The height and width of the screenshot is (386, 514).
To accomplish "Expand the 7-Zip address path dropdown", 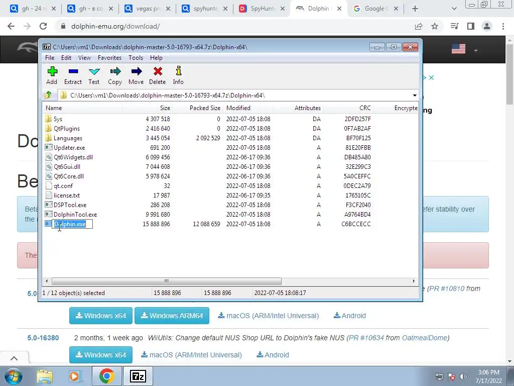I will (415, 95).
